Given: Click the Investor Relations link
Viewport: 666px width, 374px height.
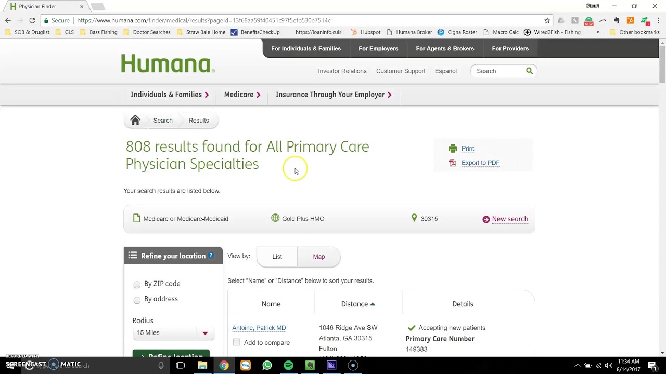Looking at the screenshot, I should pyautogui.click(x=342, y=71).
